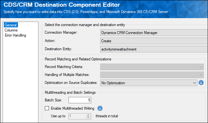Open info icon beside Optimization on Source Duplicates
This screenshot has height=123, width=208.
(x=201, y=83)
